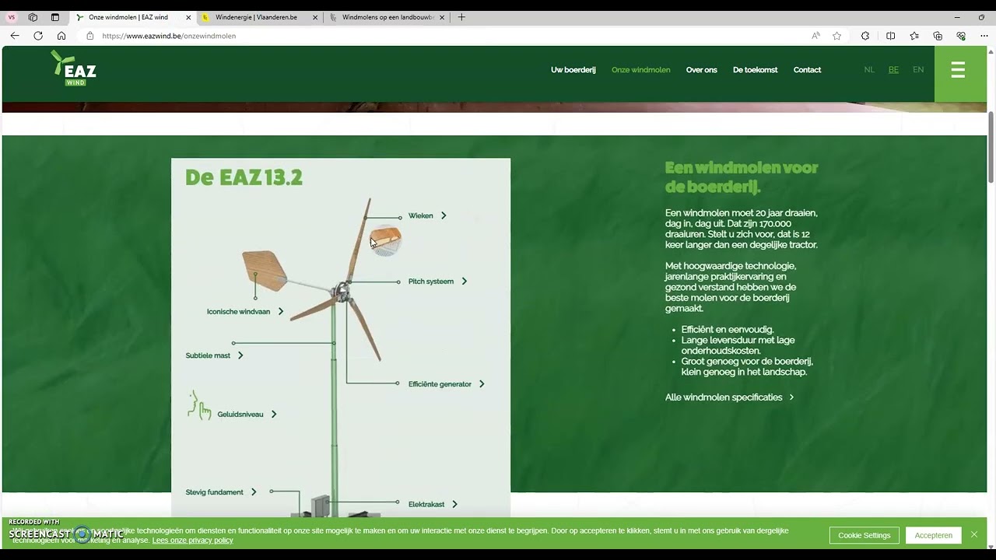Open a new browser tab
The image size is (996, 560).
(461, 17)
